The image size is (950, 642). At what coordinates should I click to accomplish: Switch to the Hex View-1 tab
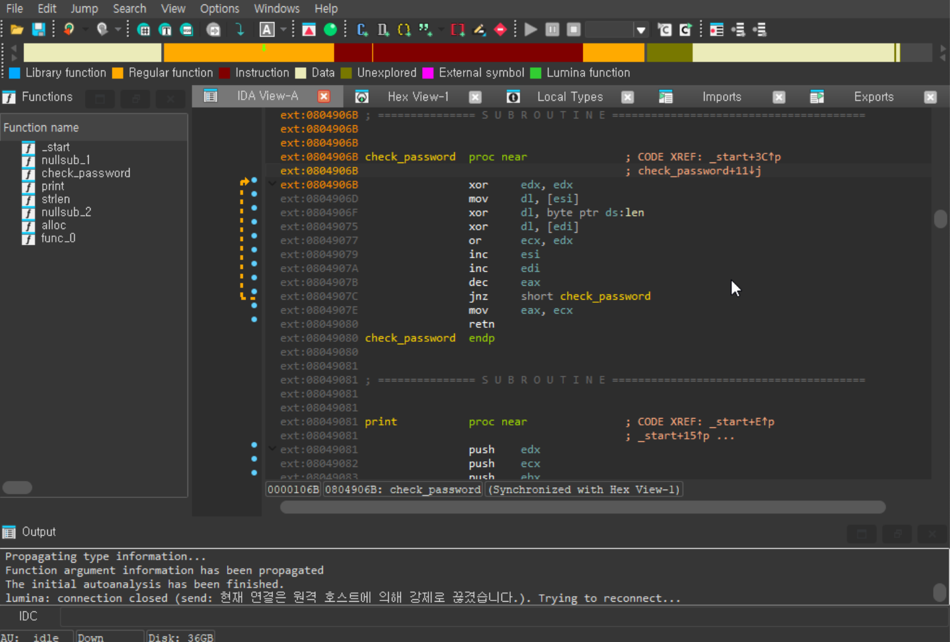pos(418,97)
